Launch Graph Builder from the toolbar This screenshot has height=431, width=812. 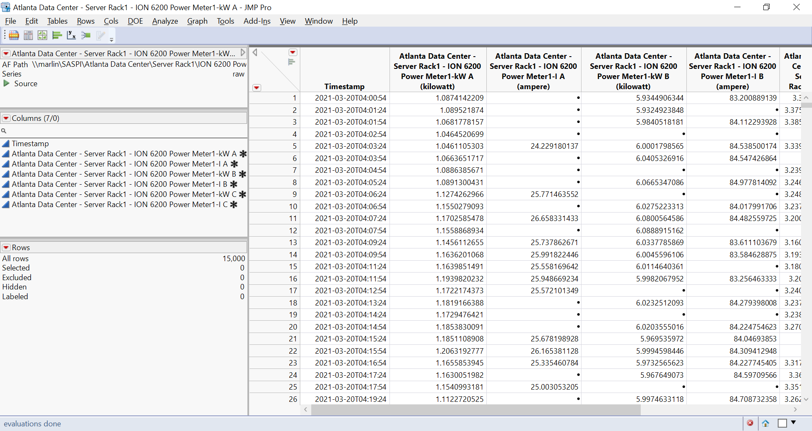(42, 35)
